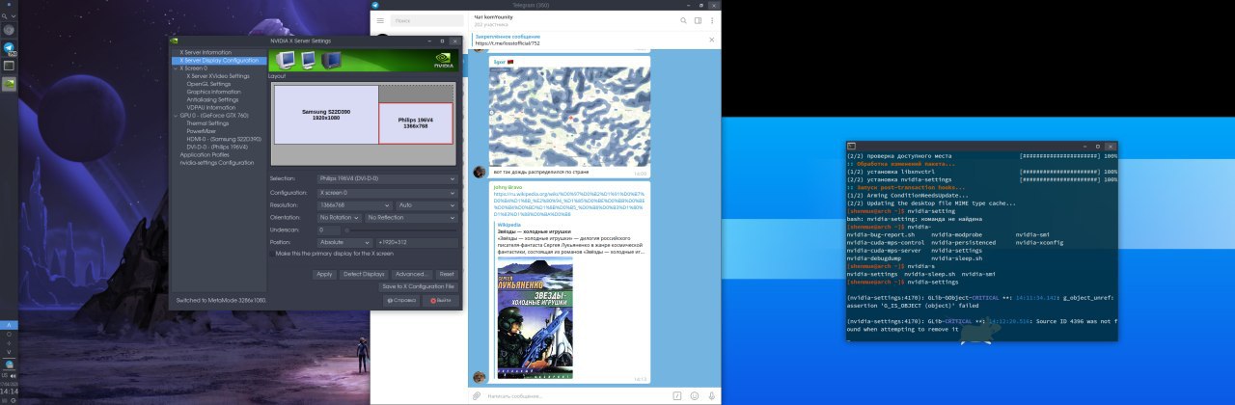Open Application Profiles page

click(205, 154)
